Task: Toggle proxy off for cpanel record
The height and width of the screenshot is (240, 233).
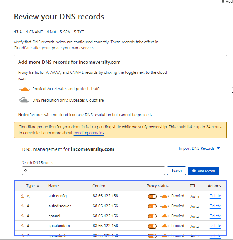Action: (152, 216)
